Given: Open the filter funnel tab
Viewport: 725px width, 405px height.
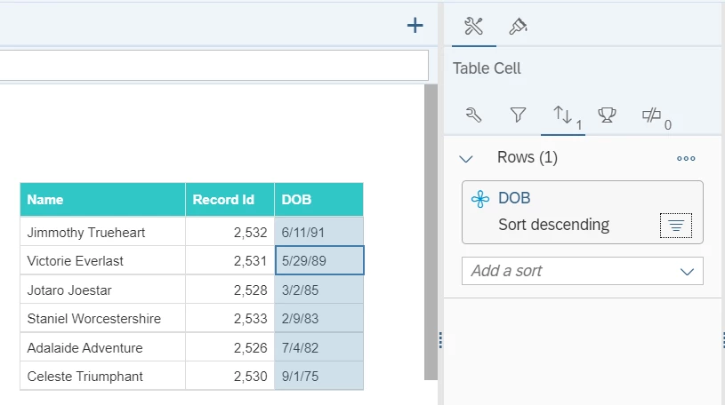Looking at the screenshot, I should click(518, 115).
